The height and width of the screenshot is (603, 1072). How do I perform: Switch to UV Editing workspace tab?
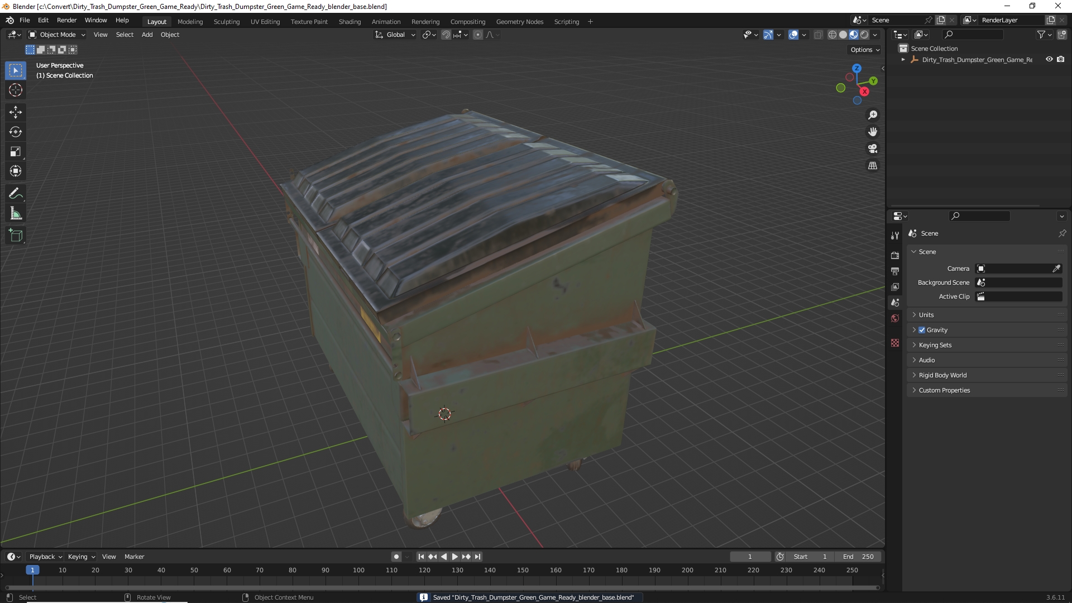tap(265, 22)
